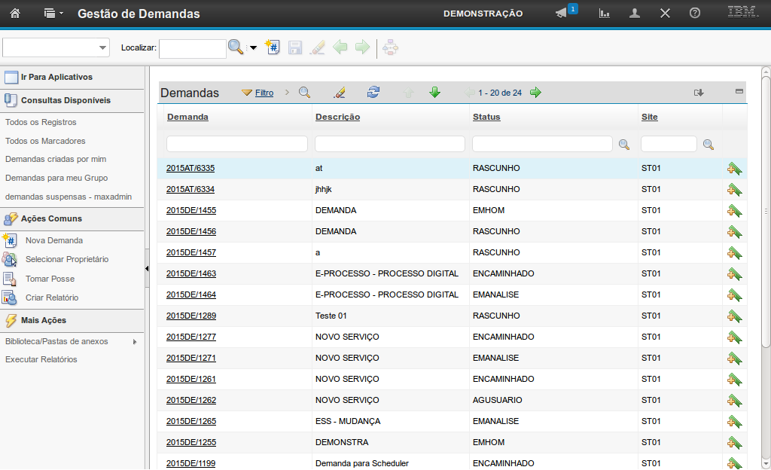The height and width of the screenshot is (470, 771).
Task: Click the new record icon in toolbar
Action: point(273,47)
